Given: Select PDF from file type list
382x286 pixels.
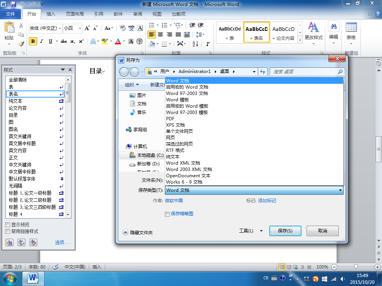Looking at the screenshot, I should coord(254,119).
